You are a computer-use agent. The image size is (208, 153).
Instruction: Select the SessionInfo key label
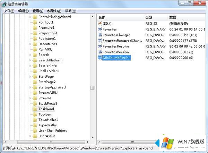47,66
